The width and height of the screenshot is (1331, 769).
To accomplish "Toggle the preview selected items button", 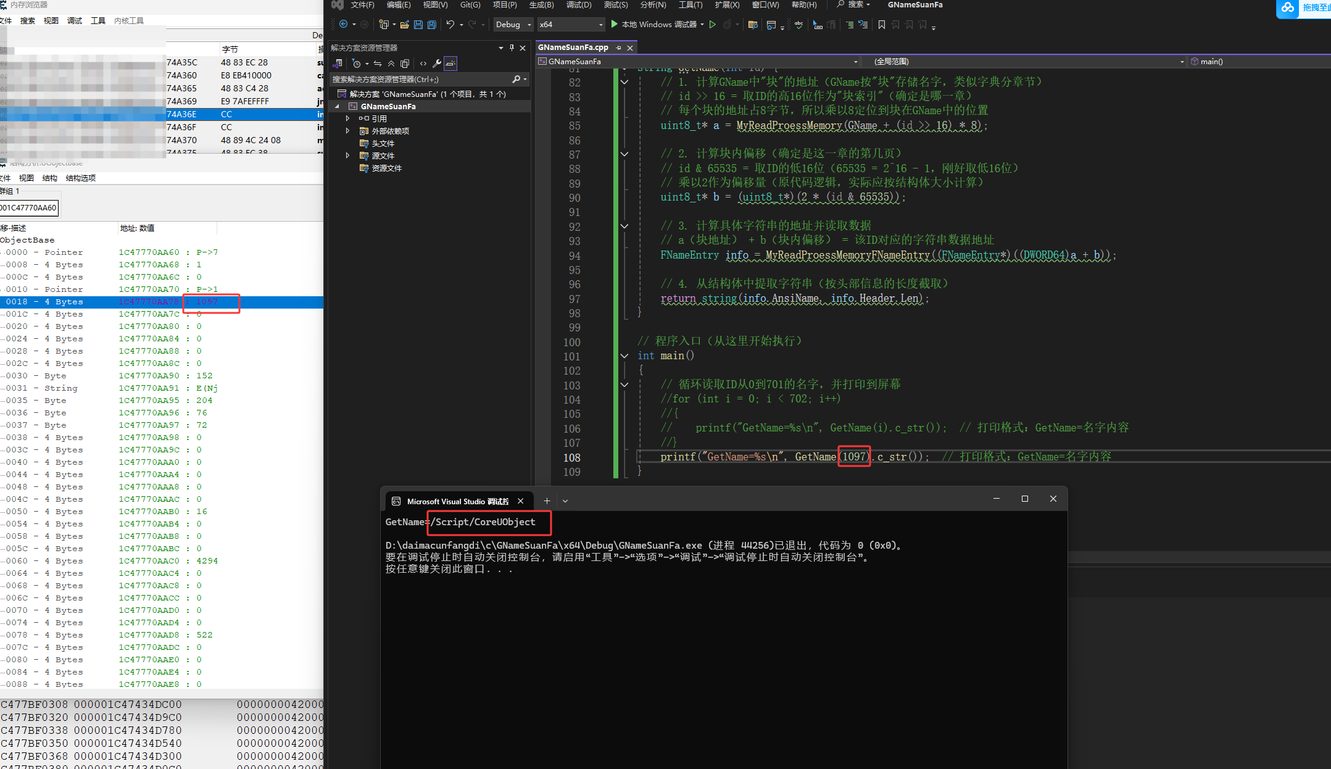I will click(451, 64).
